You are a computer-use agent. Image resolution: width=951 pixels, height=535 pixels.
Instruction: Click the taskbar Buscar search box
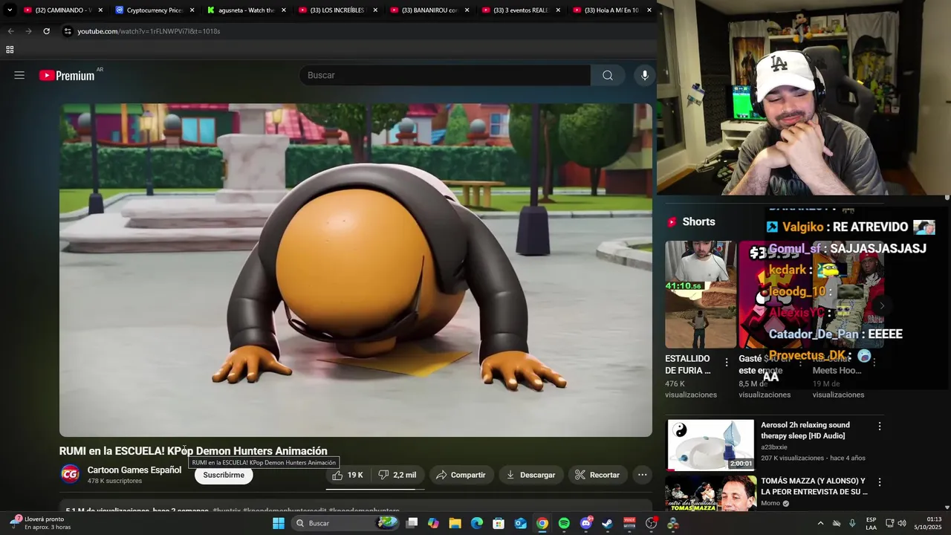pyautogui.click(x=345, y=523)
